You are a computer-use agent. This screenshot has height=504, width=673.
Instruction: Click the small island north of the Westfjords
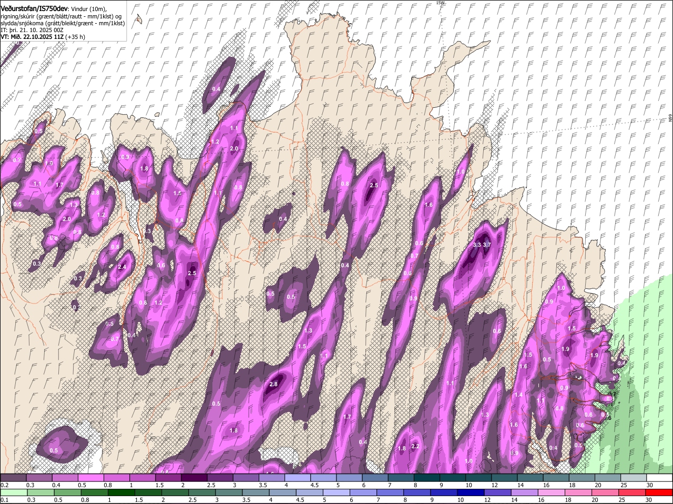pyautogui.click(x=139, y=19)
